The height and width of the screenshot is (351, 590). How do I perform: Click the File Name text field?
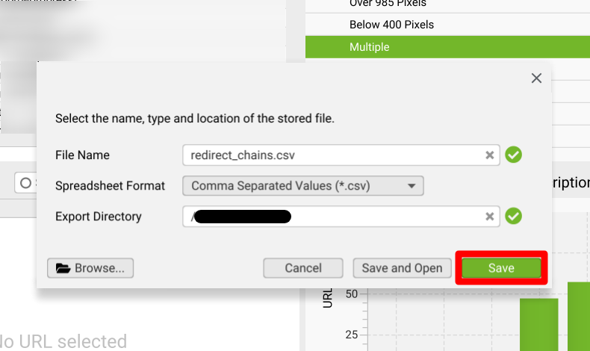[332, 155]
